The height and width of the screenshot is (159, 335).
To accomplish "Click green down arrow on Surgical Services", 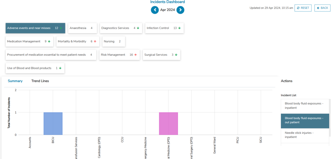I will point(176,55).
